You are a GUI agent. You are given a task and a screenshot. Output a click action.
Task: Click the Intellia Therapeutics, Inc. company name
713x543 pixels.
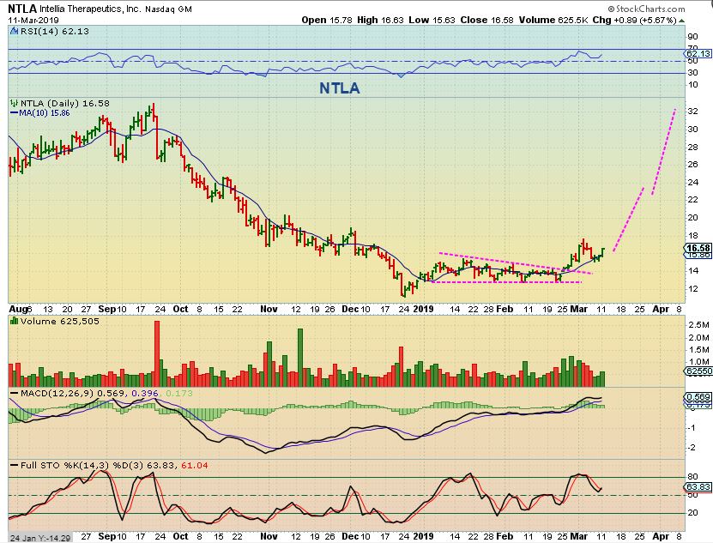[x=90, y=9]
